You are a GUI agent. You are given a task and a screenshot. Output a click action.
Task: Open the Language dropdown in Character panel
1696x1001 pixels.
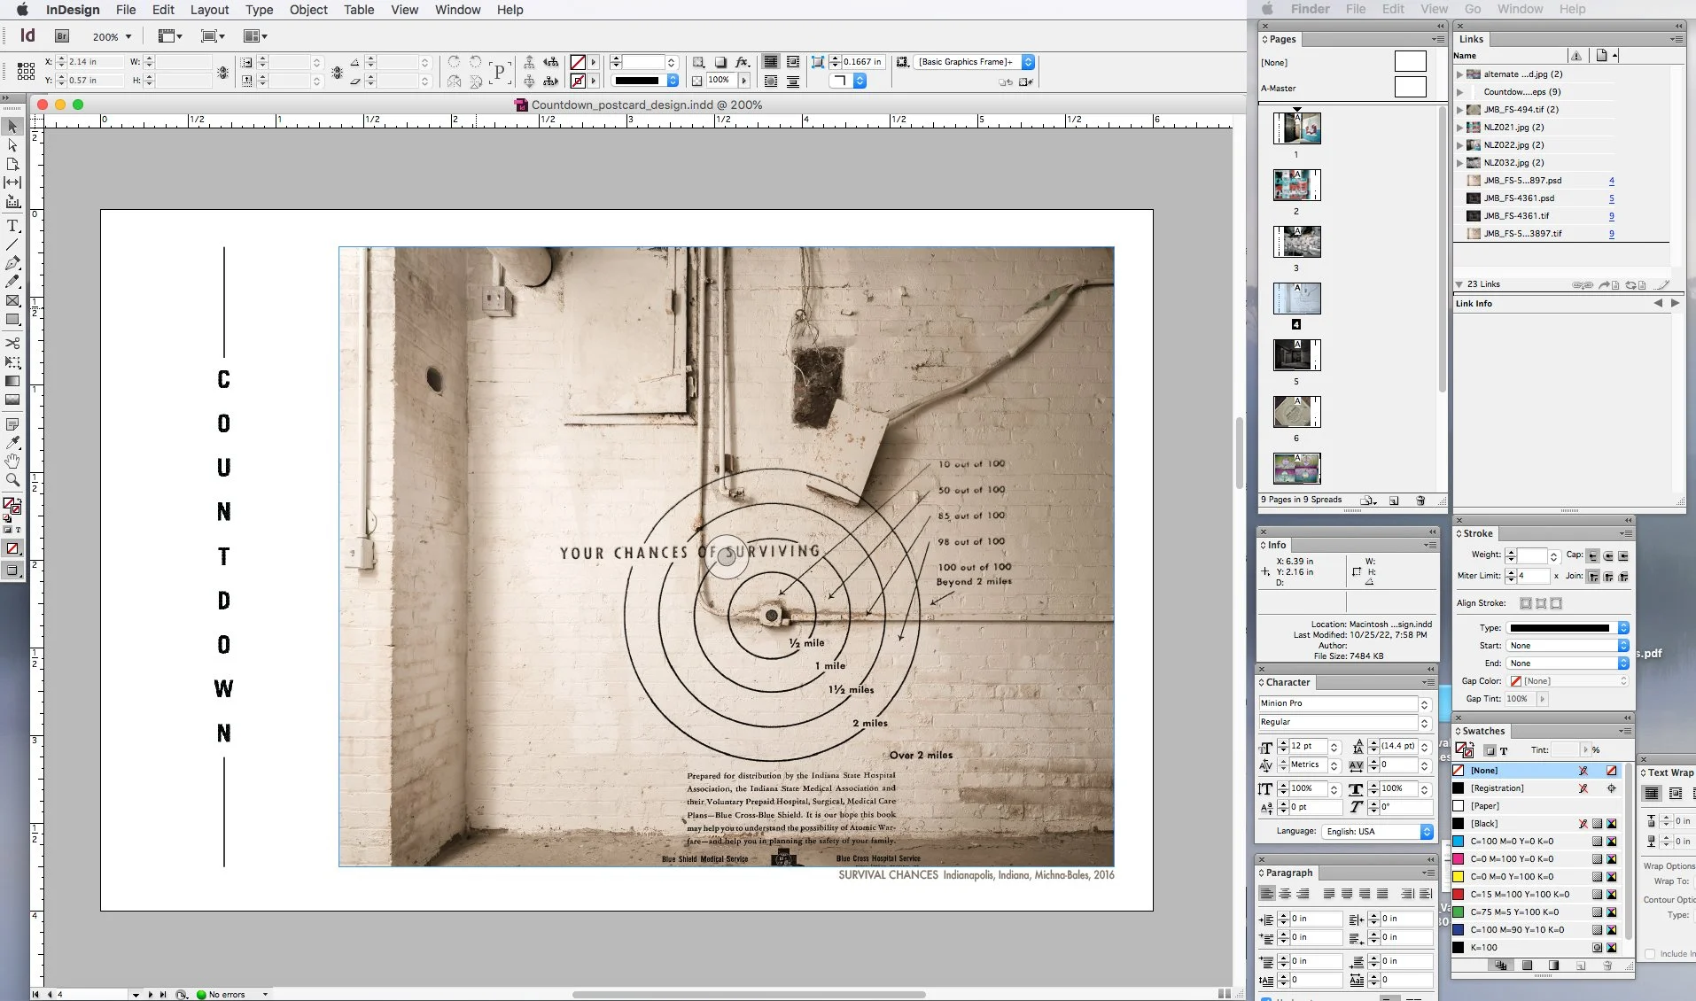coord(1378,832)
